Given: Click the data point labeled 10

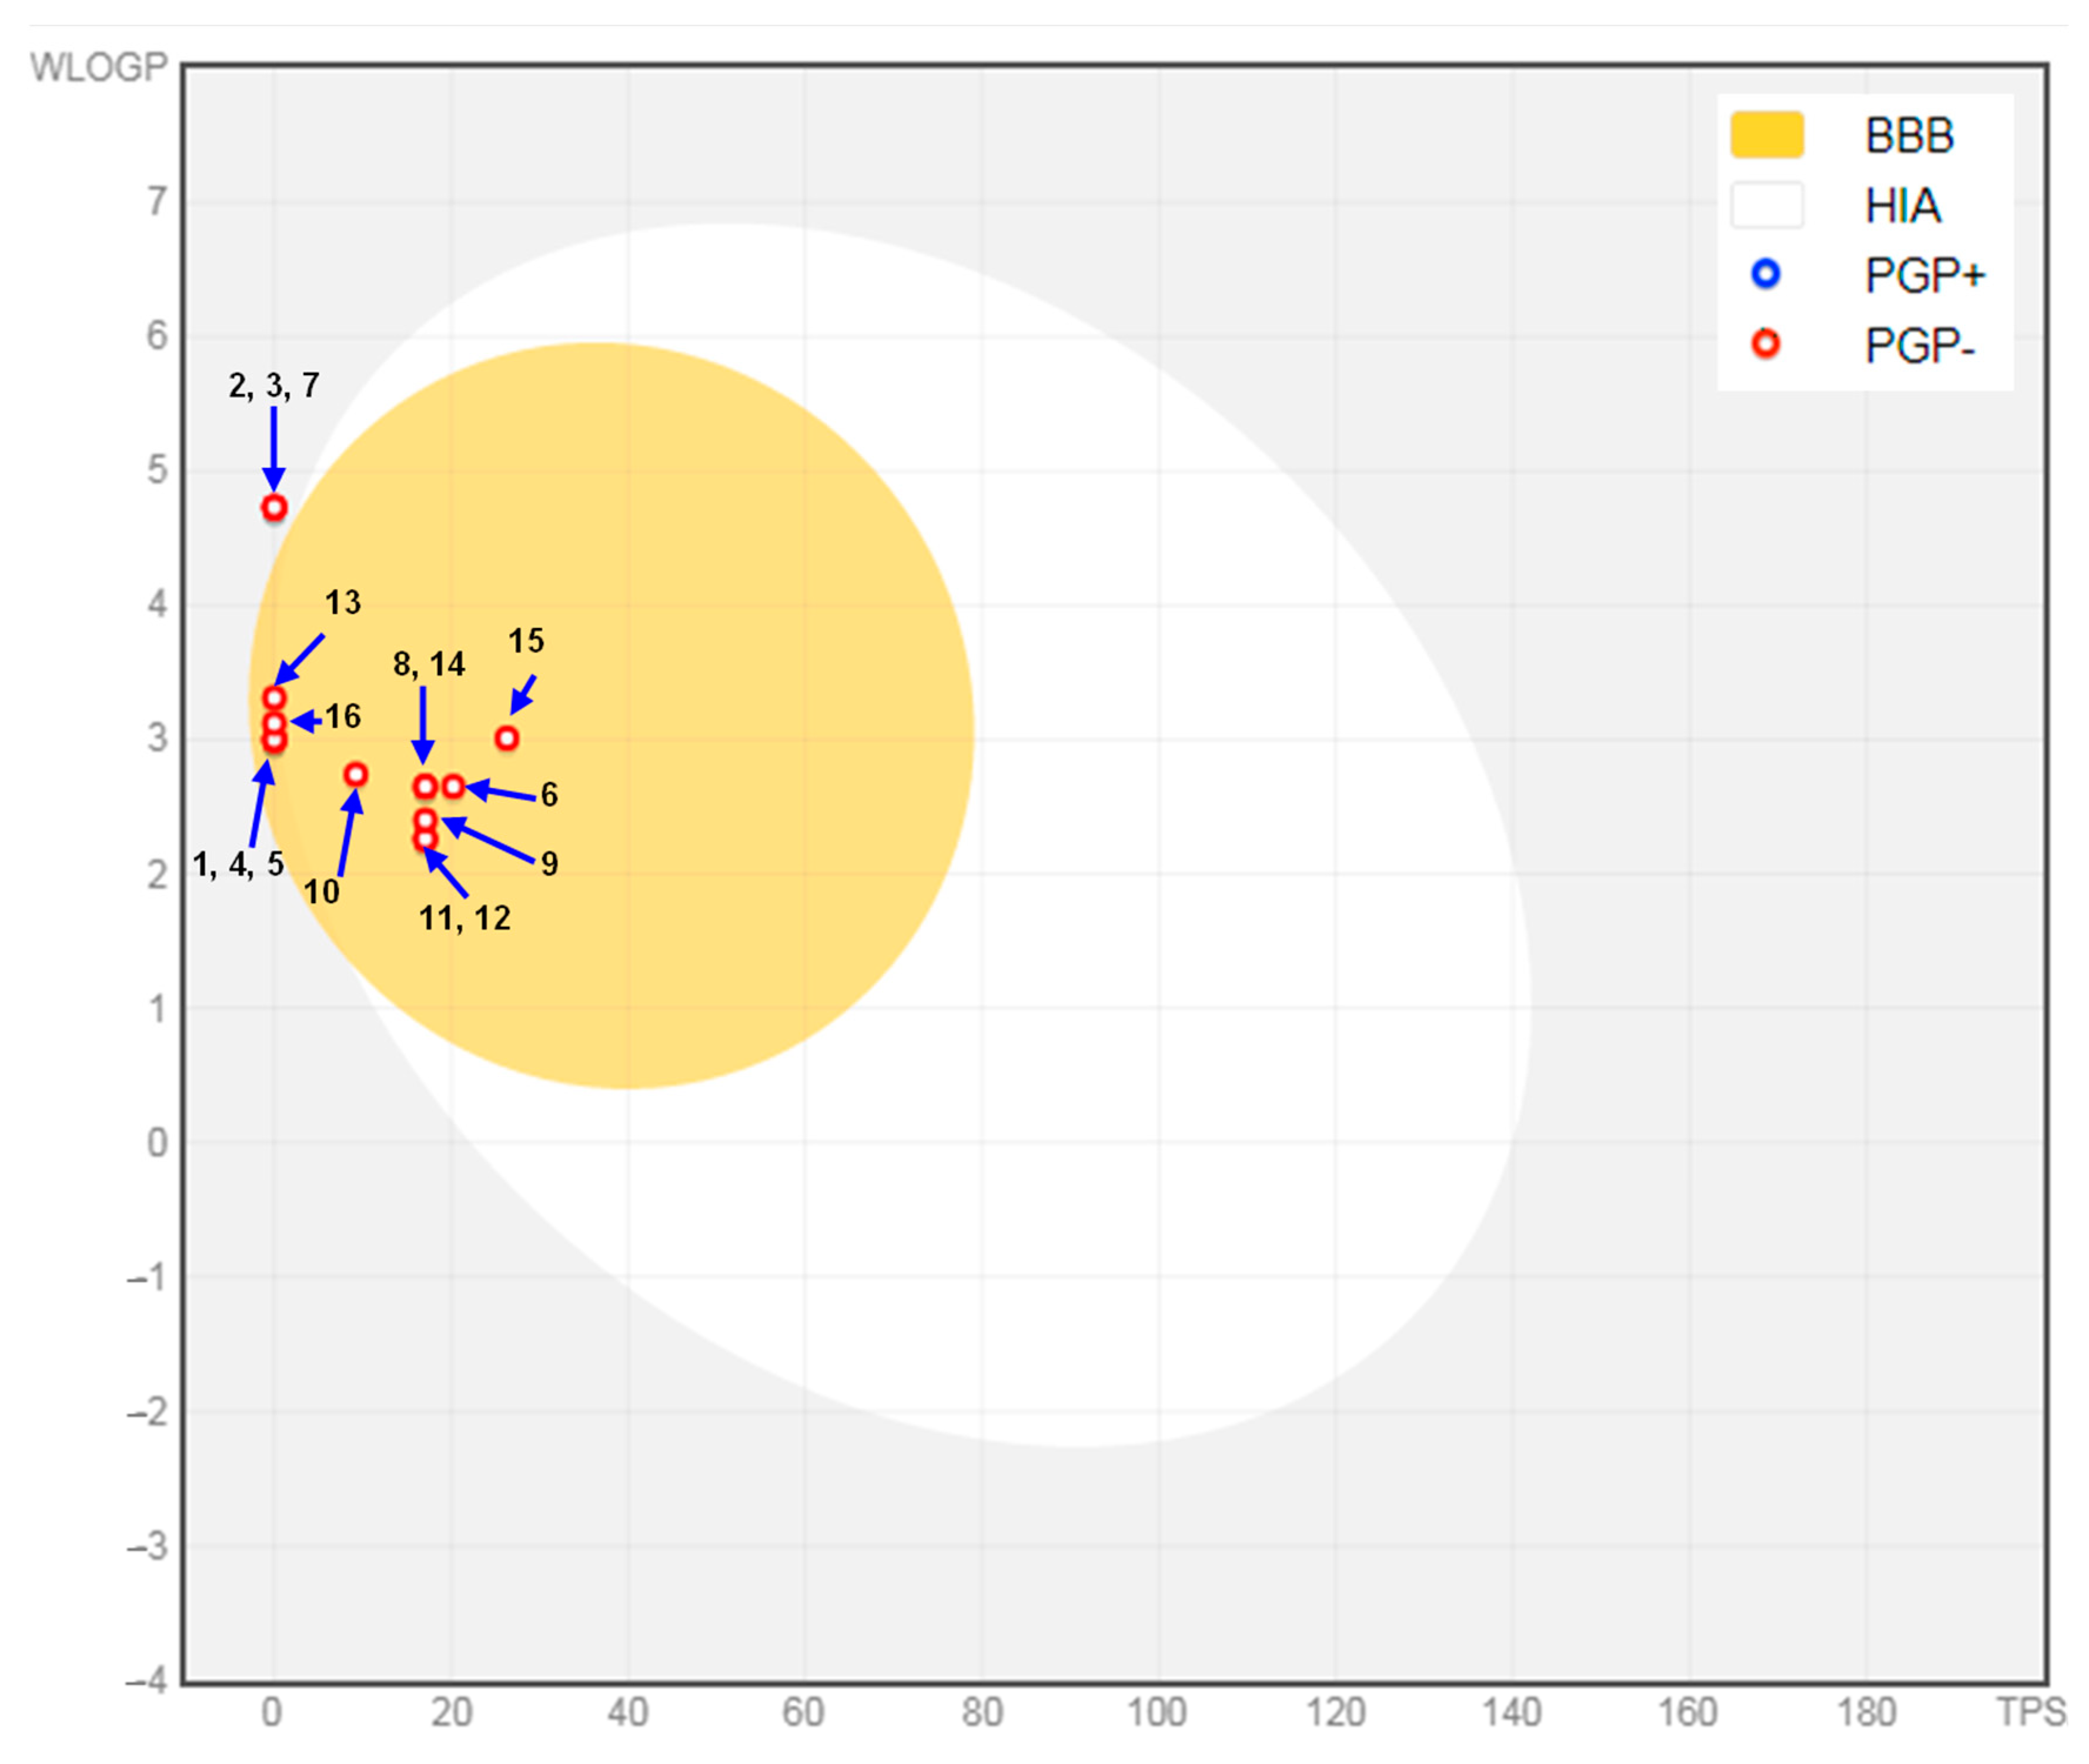Looking at the screenshot, I should 356,775.
